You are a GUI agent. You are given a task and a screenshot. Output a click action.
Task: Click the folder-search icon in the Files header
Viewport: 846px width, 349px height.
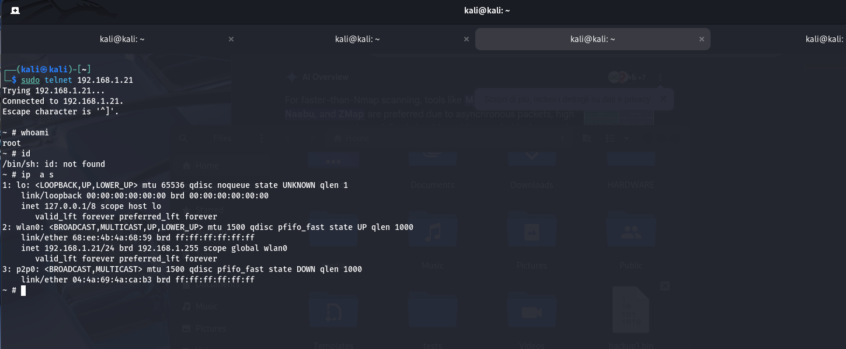[587, 138]
